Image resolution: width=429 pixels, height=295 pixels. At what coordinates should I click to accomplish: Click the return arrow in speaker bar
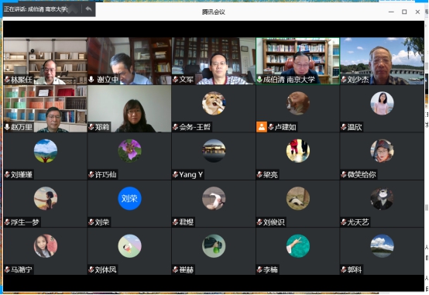88,9
